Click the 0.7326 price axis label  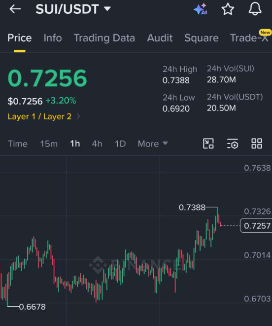(257, 212)
